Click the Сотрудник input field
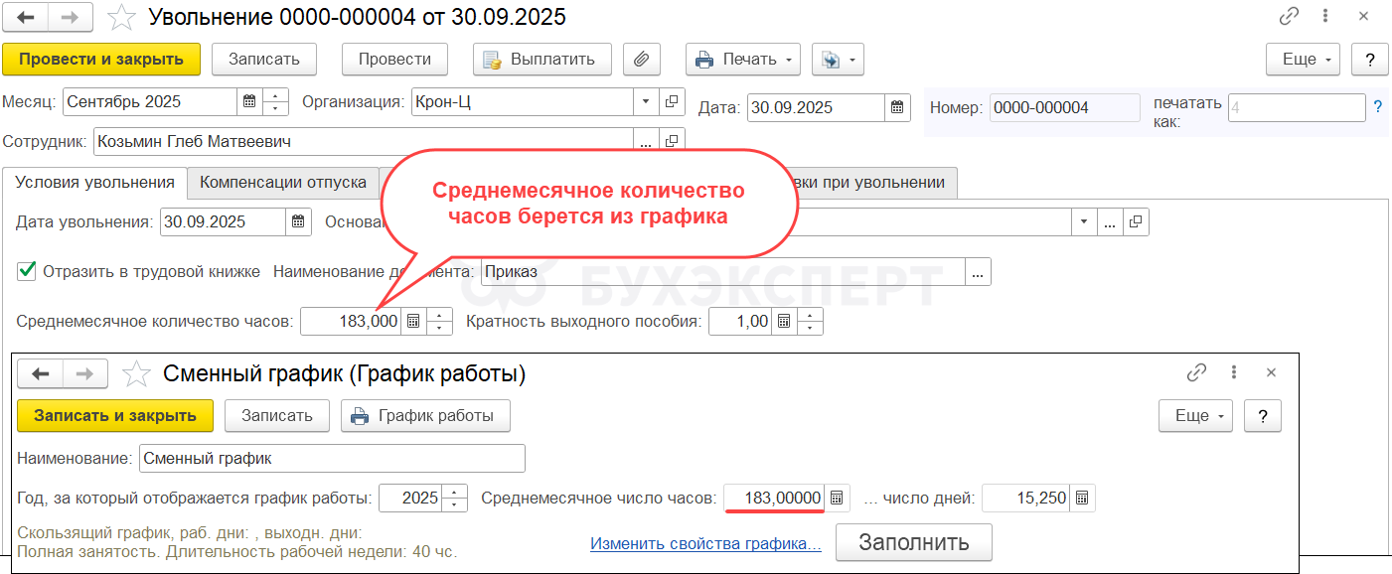Screen dimensions: 1392x574 point(364,142)
